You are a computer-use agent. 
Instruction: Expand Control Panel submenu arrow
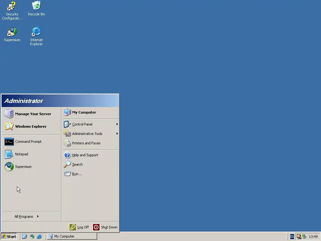pyautogui.click(x=117, y=124)
